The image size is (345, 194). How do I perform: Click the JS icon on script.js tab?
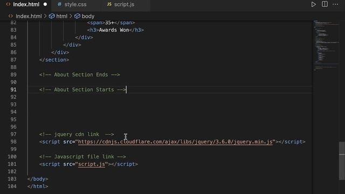click(x=109, y=4)
